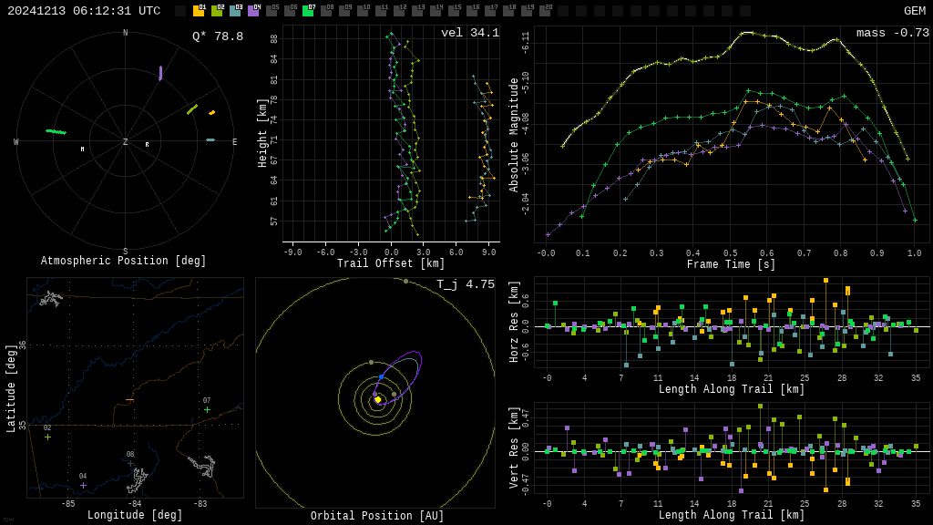
Task: Click the station 02 cross on the map
Action: pos(48,437)
